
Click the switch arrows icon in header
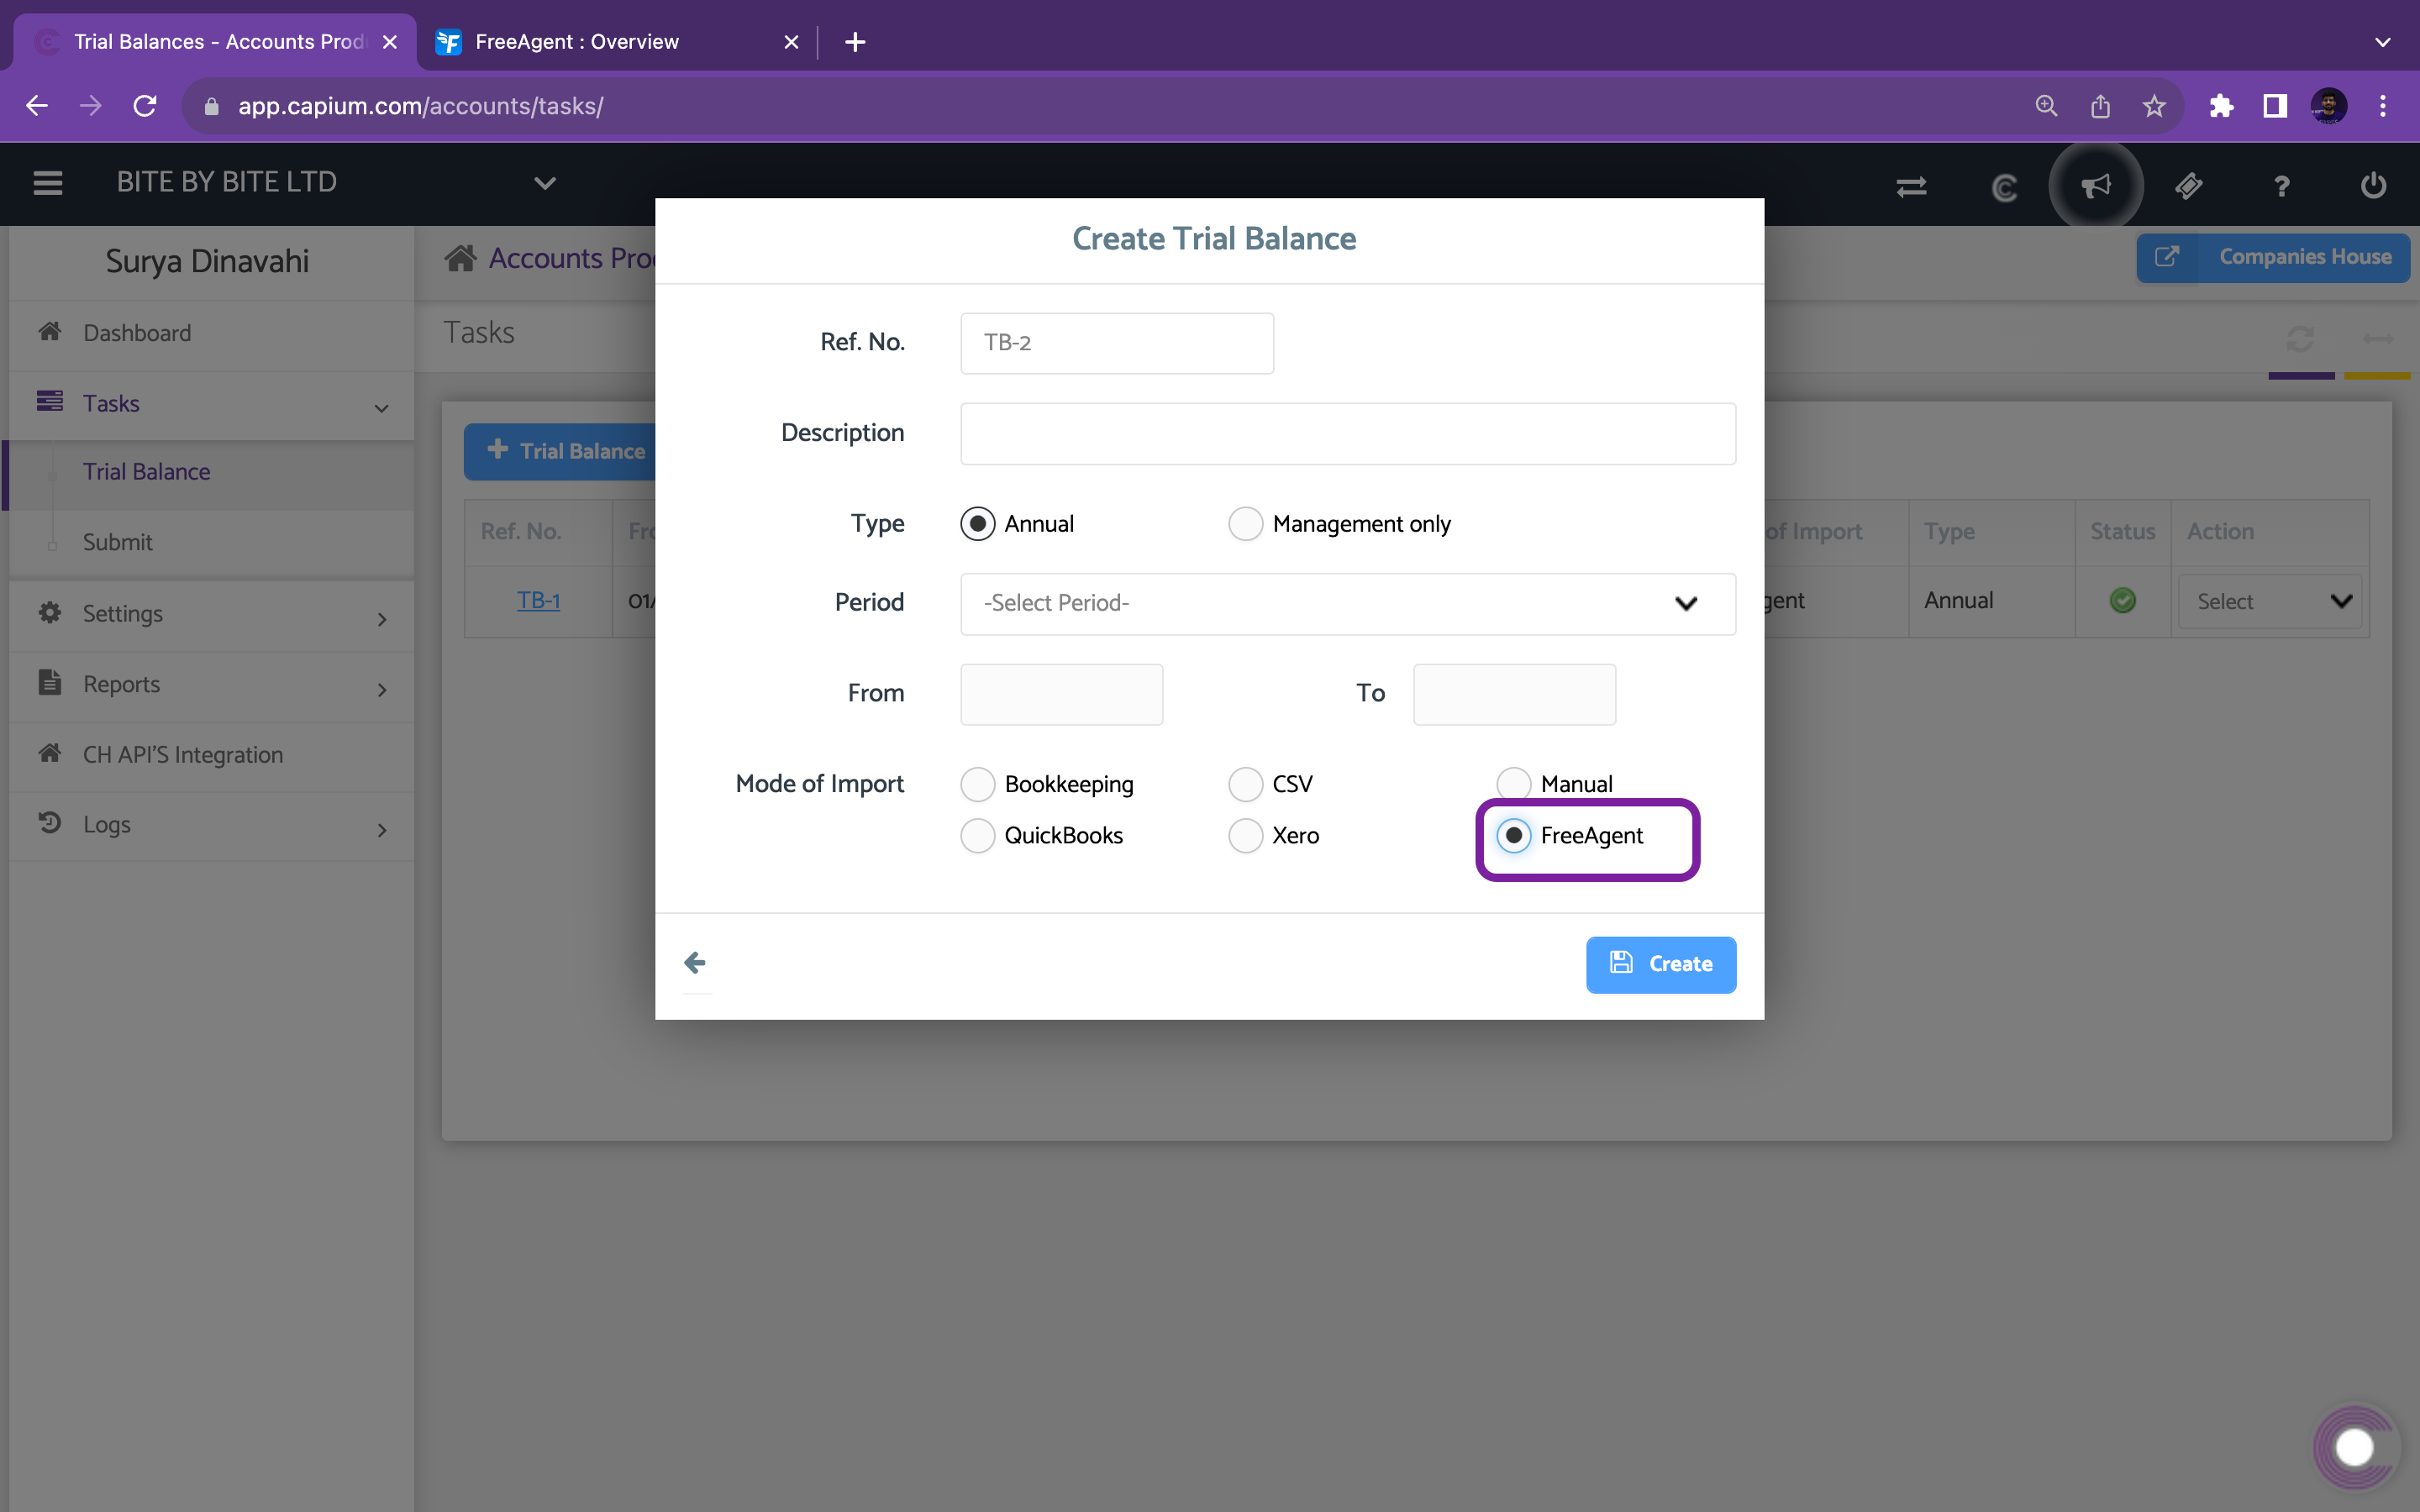click(x=1911, y=186)
